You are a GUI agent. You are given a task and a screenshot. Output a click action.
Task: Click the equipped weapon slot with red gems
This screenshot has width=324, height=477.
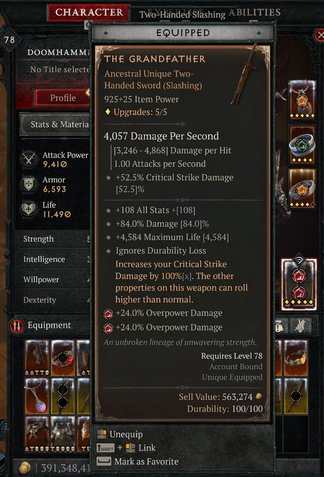[299, 284]
